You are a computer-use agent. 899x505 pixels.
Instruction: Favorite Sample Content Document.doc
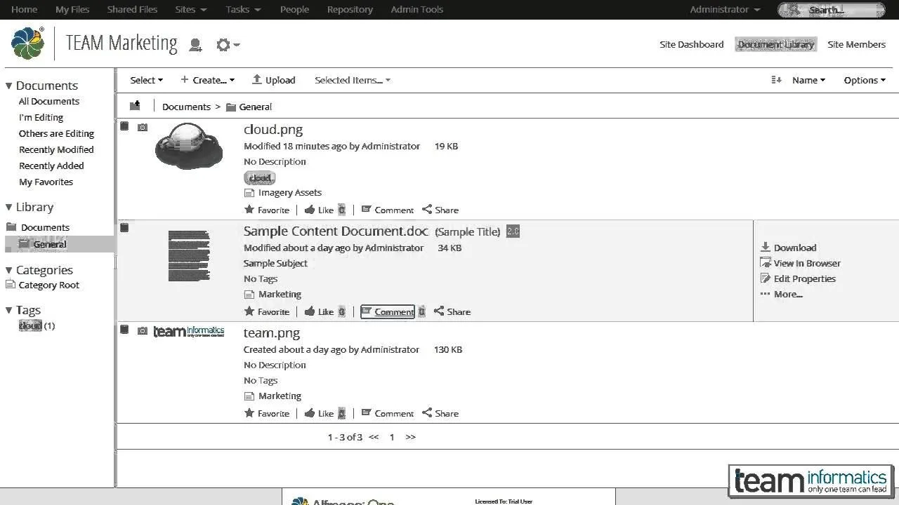(x=267, y=311)
